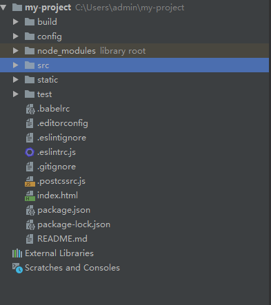271x305 pixels.
Task: Click the JS icon beside .postcssrc.js
Action: point(30,181)
